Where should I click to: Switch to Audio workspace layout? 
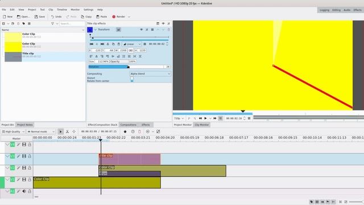click(347, 10)
